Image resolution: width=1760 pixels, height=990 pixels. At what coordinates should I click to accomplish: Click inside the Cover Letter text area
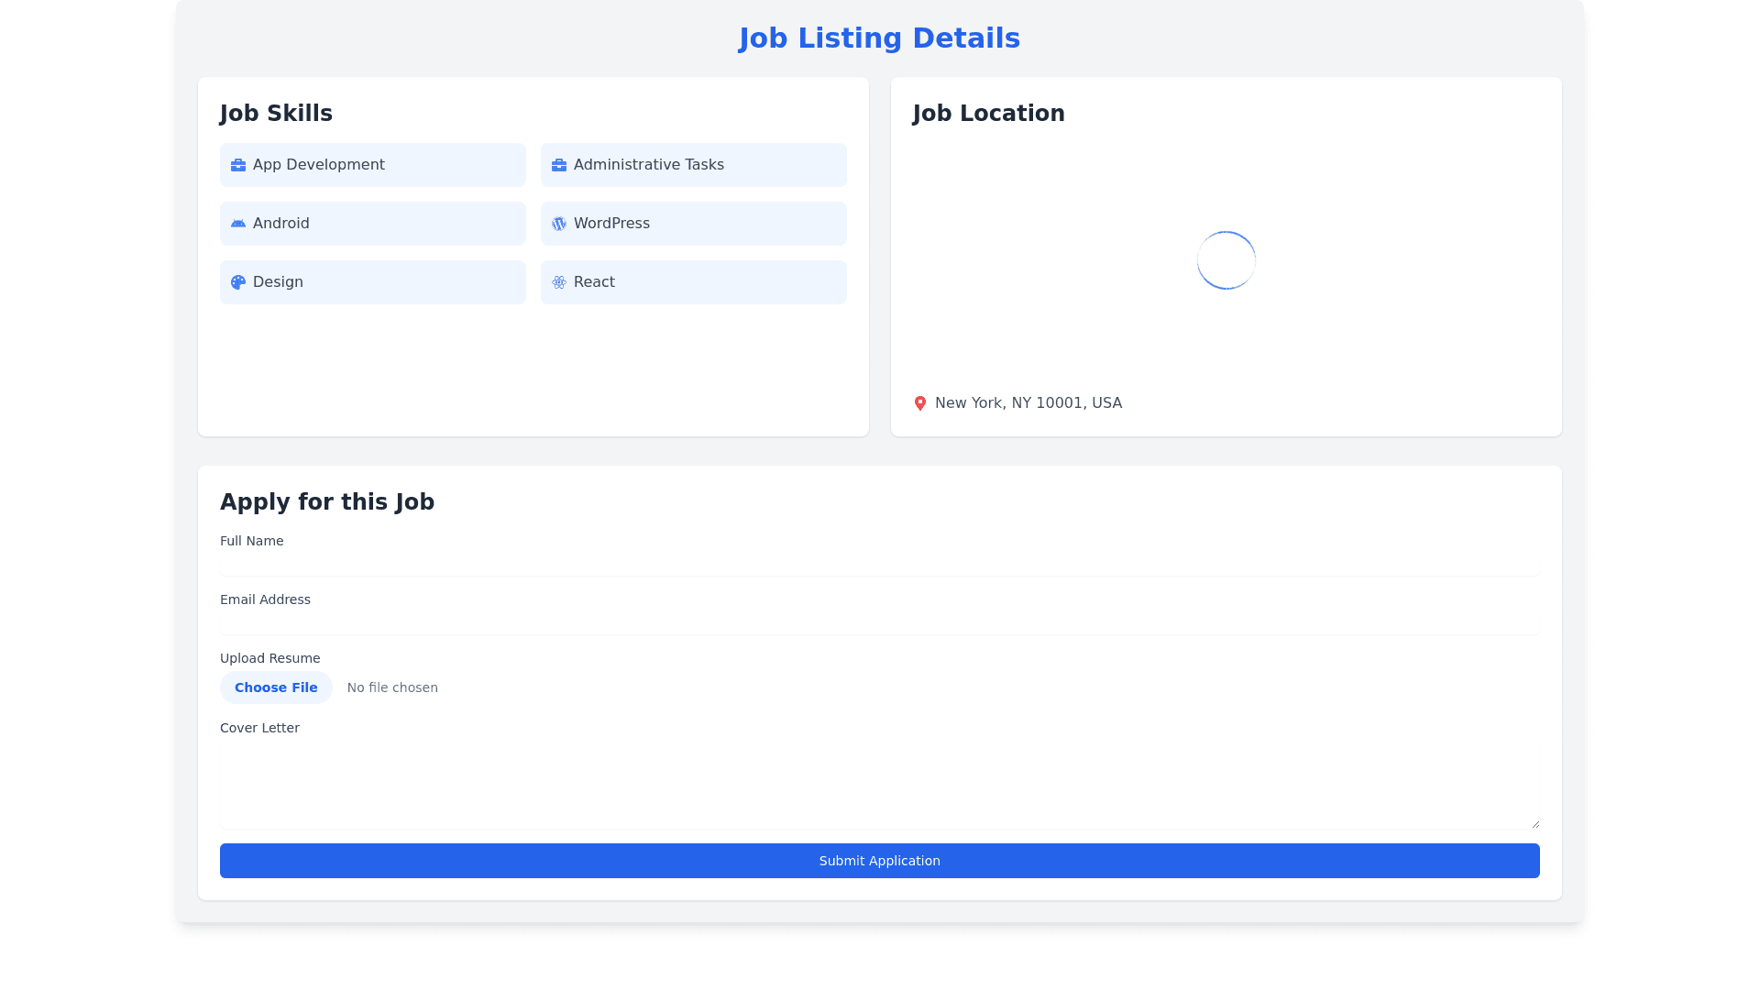[879, 785]
